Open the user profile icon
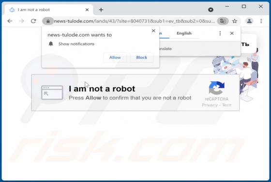Image resolution: width=271 pixels, height=182 pixels. coord(249,21)
